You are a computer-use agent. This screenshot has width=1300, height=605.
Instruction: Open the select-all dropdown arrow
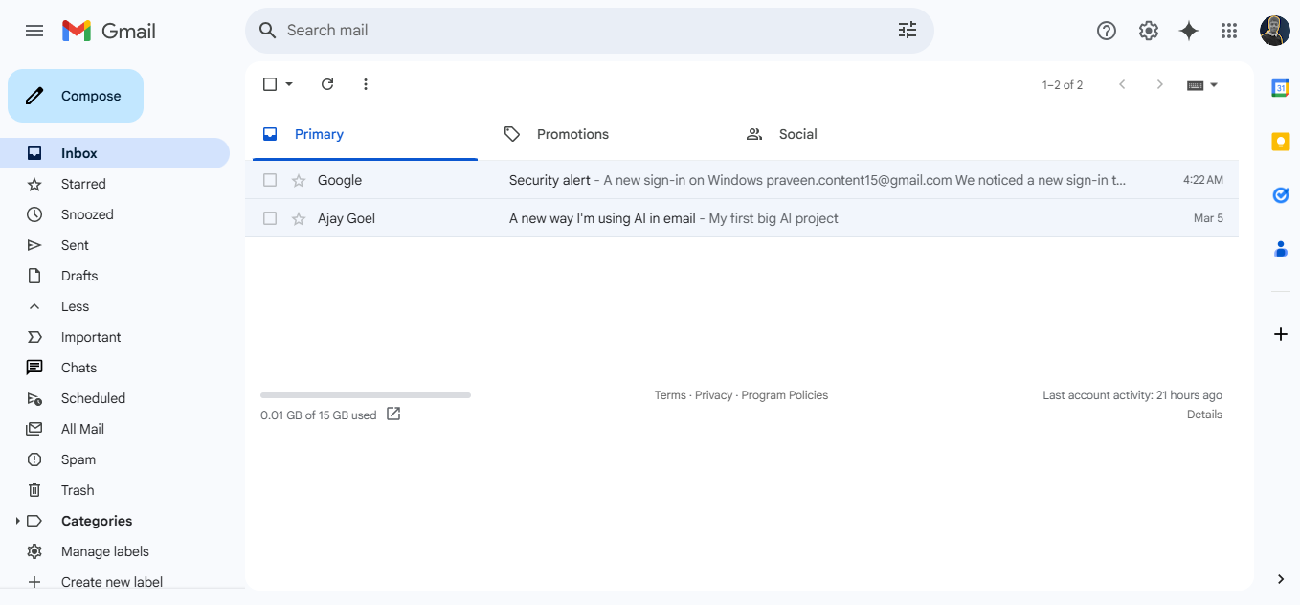[x=289, y=84]
